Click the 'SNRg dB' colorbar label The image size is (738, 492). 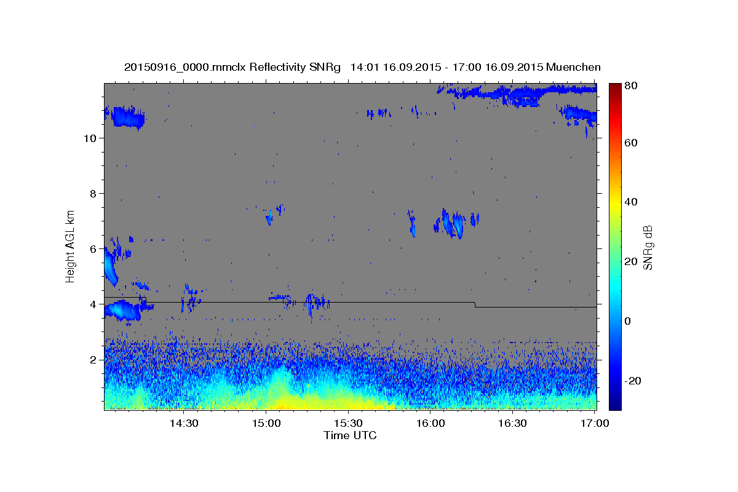click(648, 247)
